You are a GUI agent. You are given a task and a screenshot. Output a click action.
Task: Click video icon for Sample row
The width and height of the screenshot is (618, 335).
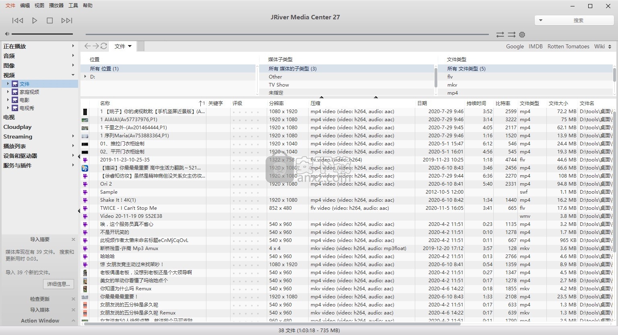click(x=85, y=192)
